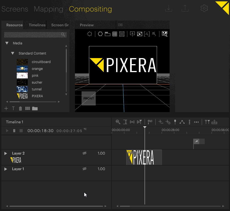
Task: Toggle the grid icon in preview toolbar
Action: (115, 34)
